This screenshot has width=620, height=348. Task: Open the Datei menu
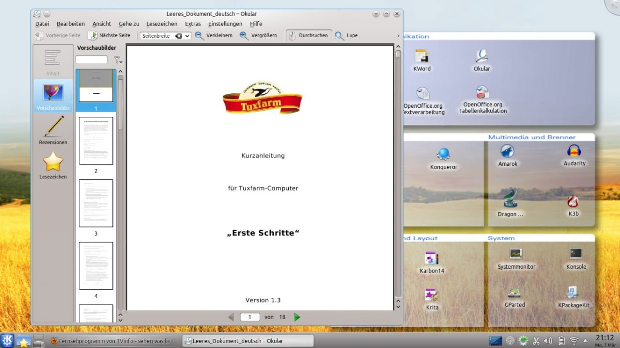pyautogui.click(x=42, y=24)
